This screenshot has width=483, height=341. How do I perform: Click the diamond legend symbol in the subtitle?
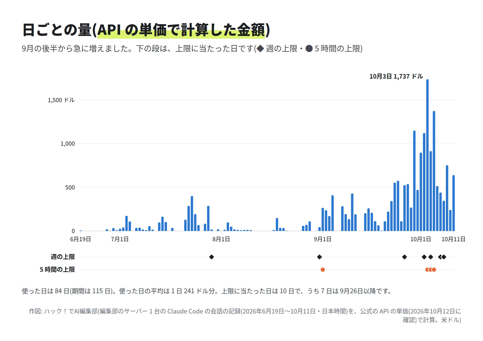pos(260,49)
